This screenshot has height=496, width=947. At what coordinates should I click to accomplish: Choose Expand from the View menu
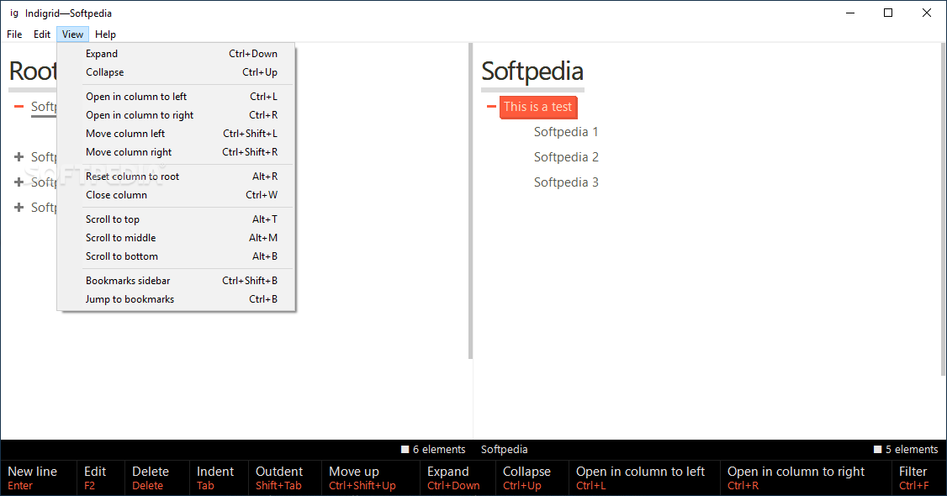point(176,54)
